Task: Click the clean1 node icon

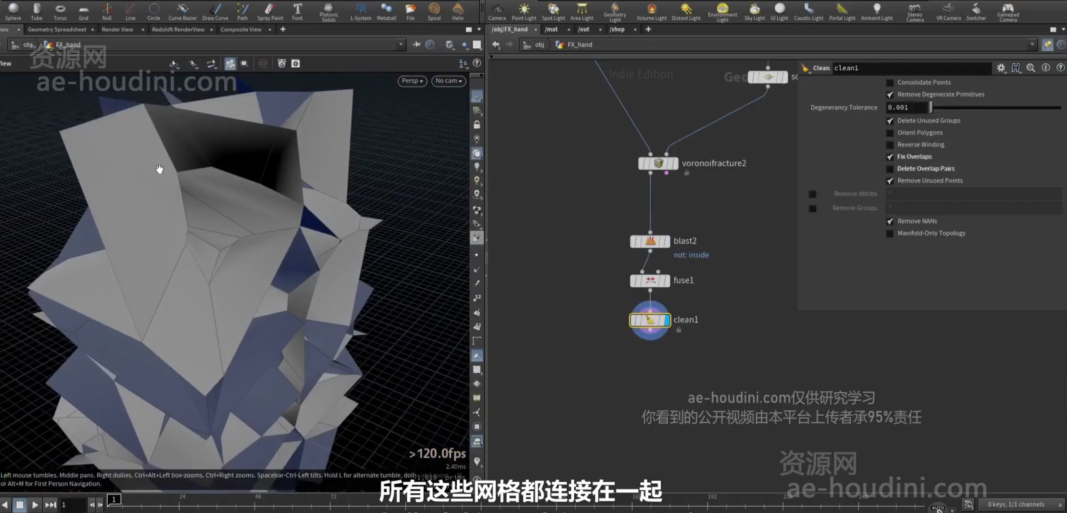Action: pyautogui.click(x=650, y=320)
